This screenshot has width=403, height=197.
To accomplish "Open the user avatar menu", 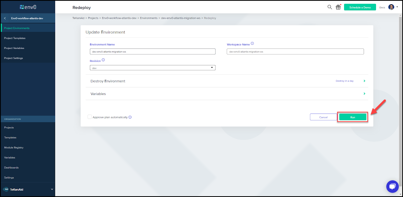I will [391, 7].
